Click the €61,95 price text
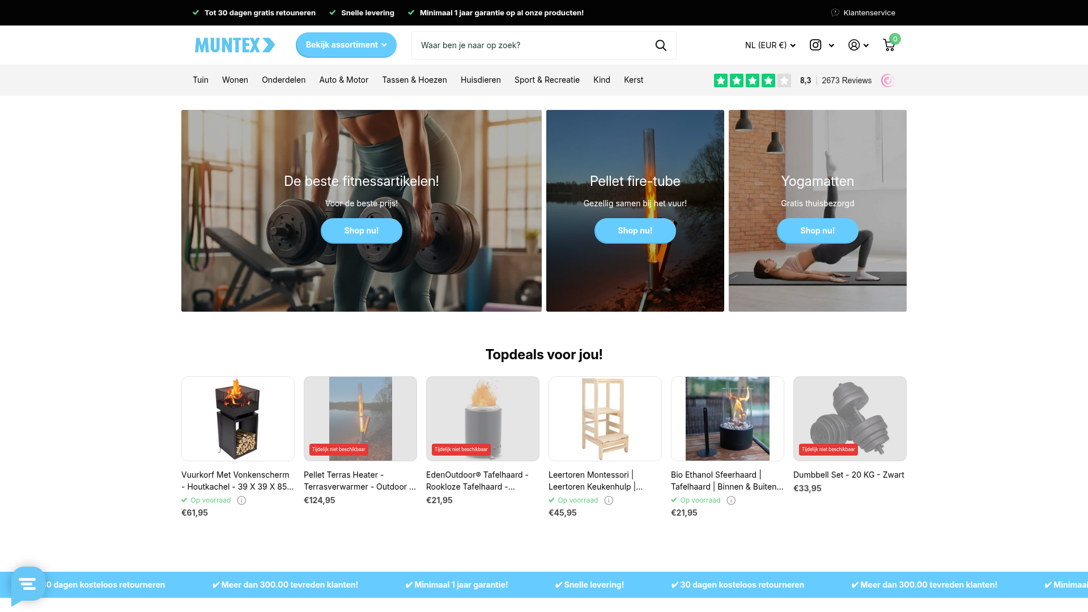Screen dimensions: 1088x612 click(x=194, y=513)
